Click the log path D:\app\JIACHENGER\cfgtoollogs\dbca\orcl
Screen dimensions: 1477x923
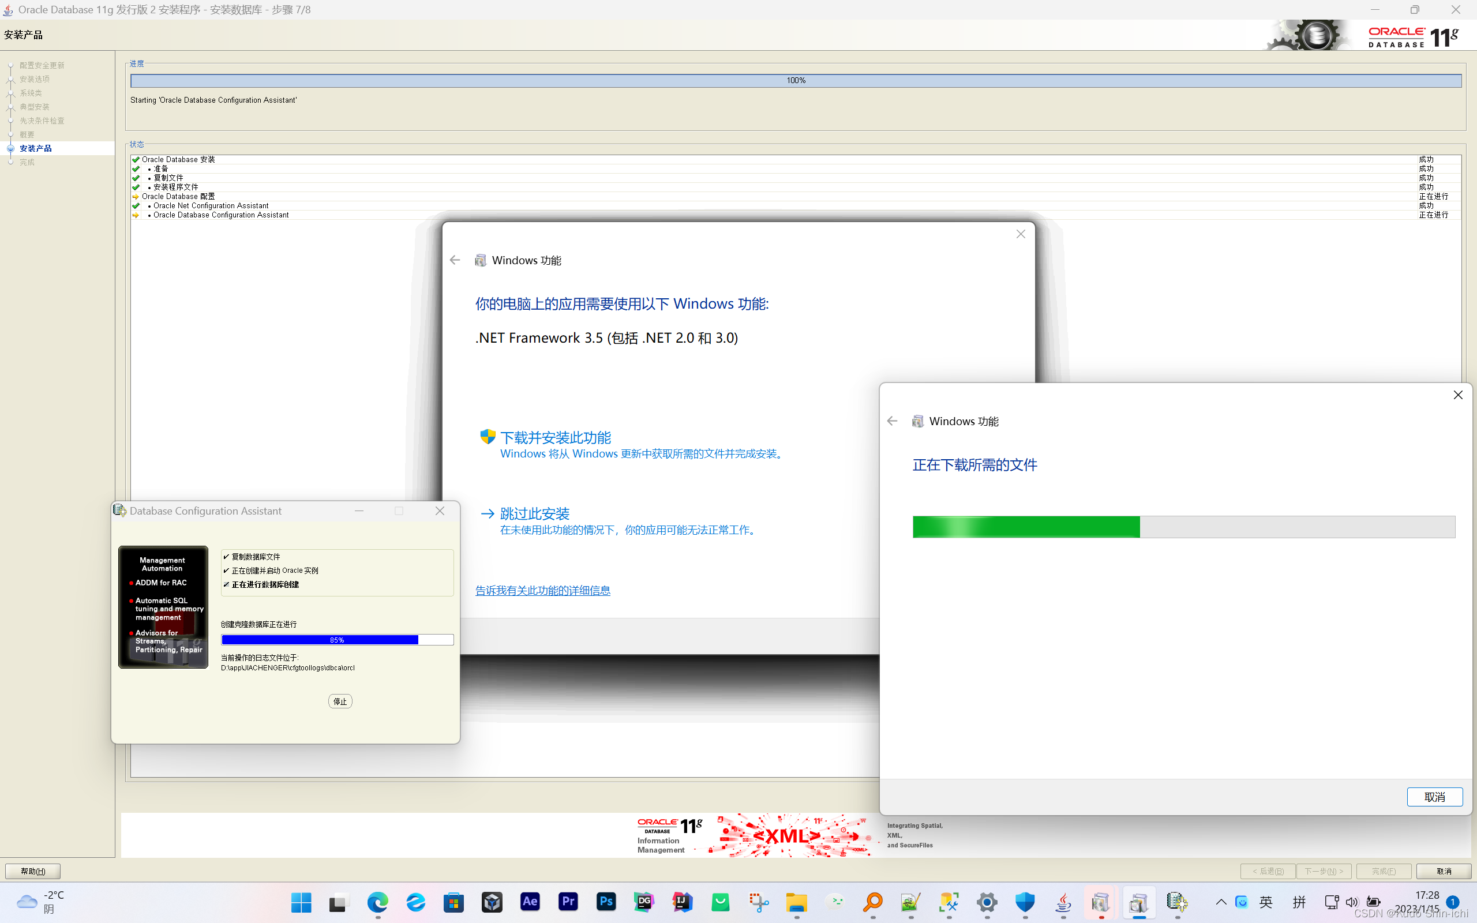pyautogui.click(x=287, y=668)
